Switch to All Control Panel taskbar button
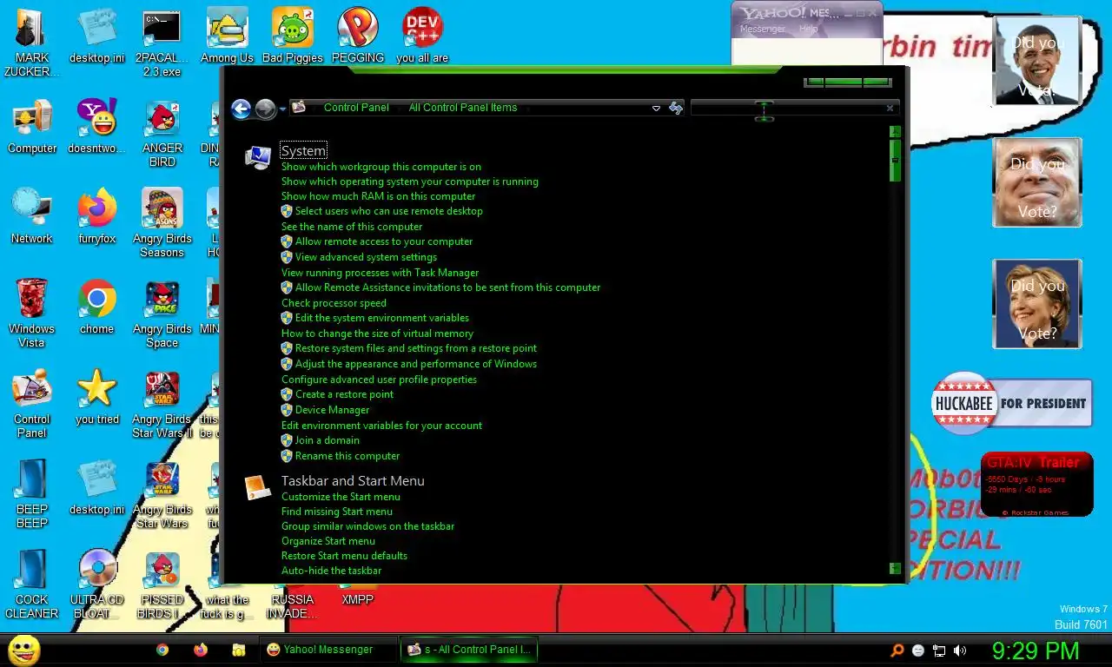 point(469,650)
